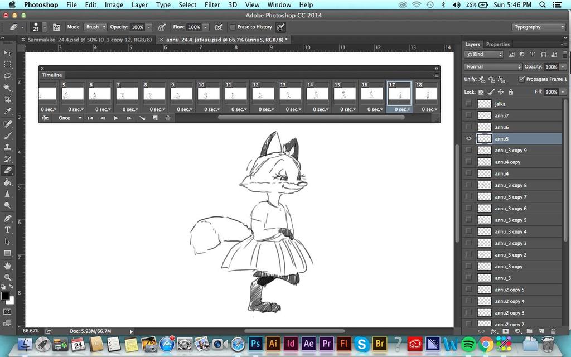Select the Magic Wand tool

pyautogui.click(x=7, y=88)
